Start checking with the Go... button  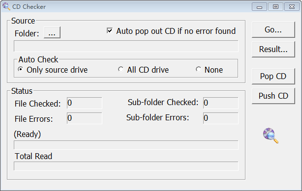tap(273, 30)
